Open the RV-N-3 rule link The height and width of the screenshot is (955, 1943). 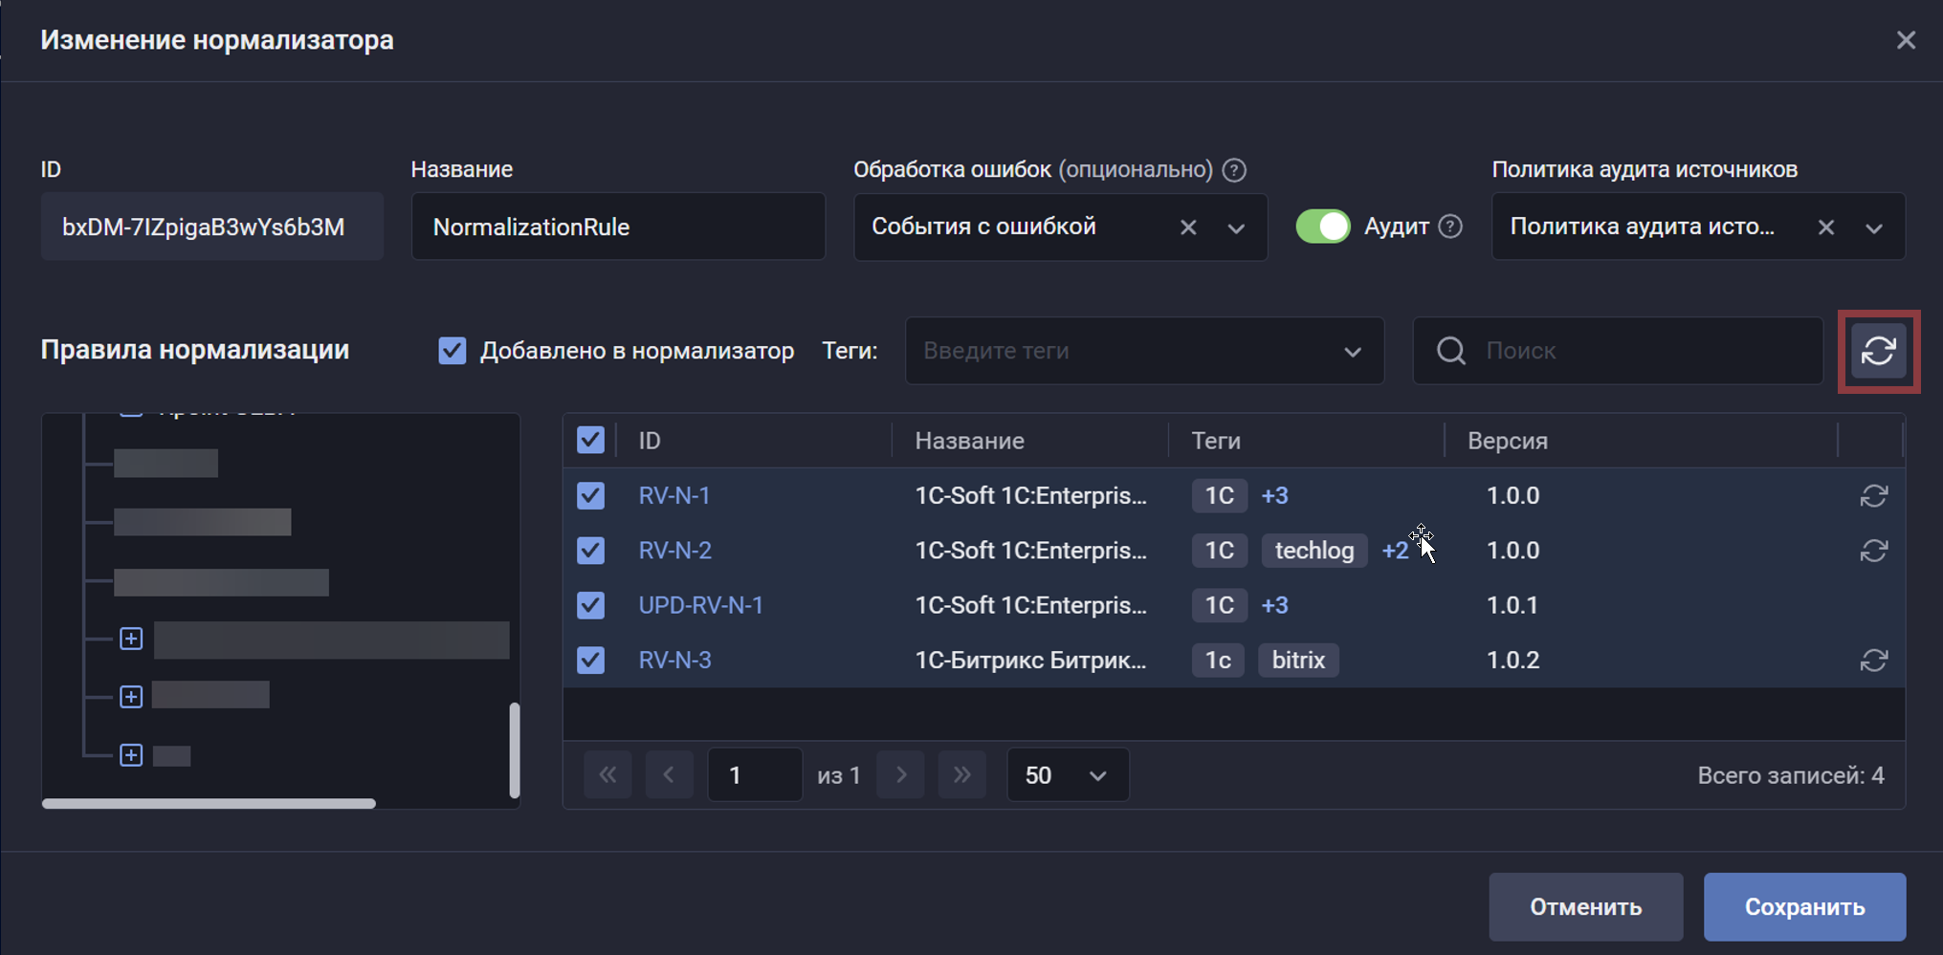[x=674, y=661]
